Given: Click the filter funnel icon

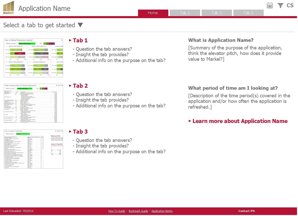Looking at the screenshot, I should 280,5.
